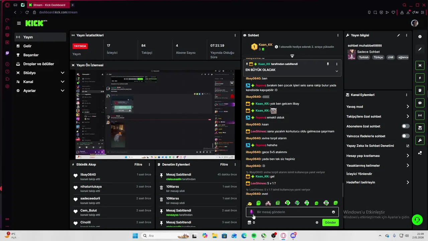Click the purple microphone icon in chat input
The image size is (428, 241).
251,212
